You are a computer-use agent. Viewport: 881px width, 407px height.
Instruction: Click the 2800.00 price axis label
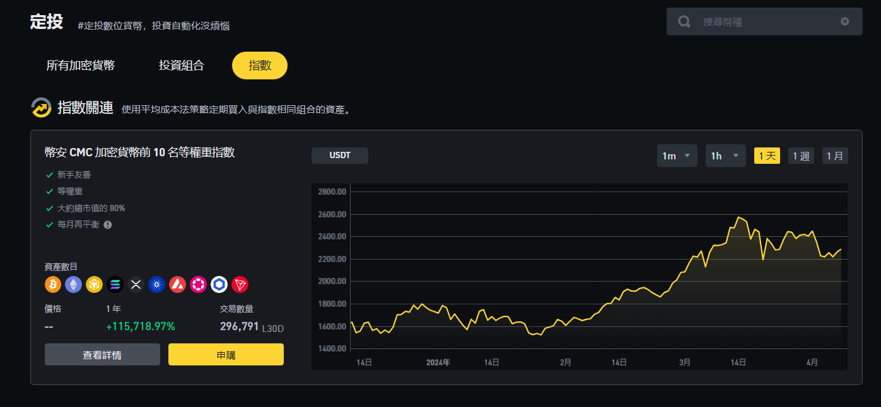[332, 192]
